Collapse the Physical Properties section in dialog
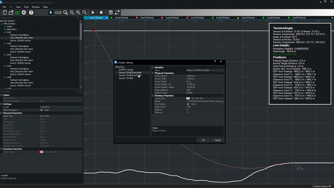The image size is (334, 188). (153, 73)
